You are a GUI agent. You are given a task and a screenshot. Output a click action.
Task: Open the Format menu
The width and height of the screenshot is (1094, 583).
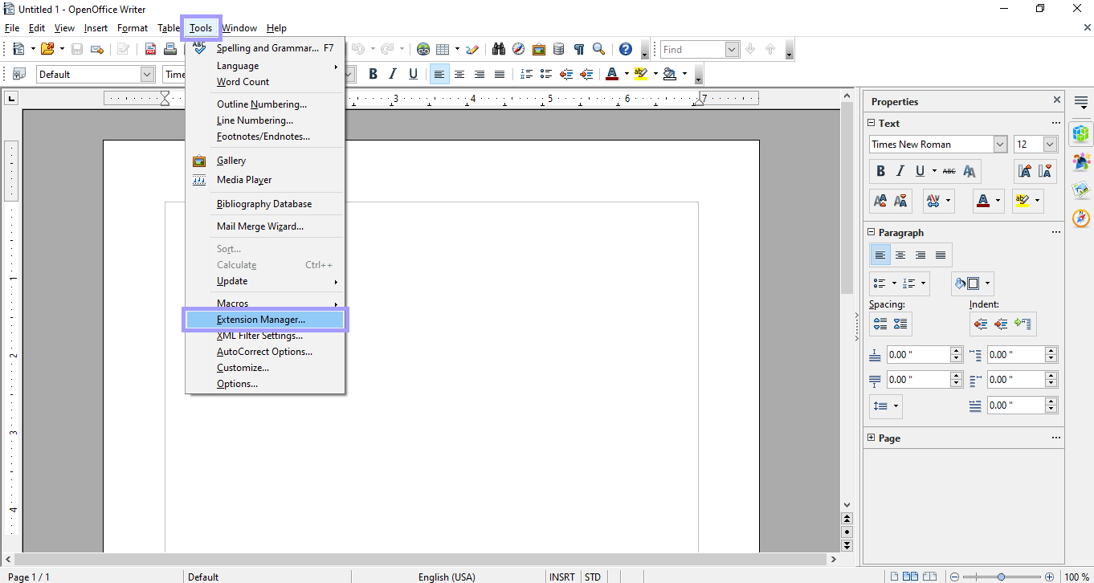(132, 27)
